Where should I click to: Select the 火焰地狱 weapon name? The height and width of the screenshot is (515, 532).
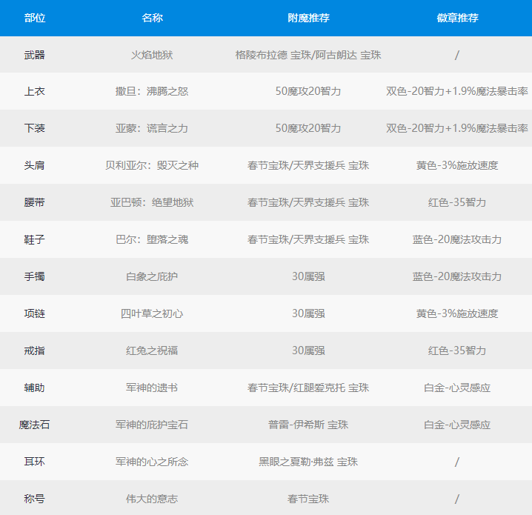pos(152,55)
